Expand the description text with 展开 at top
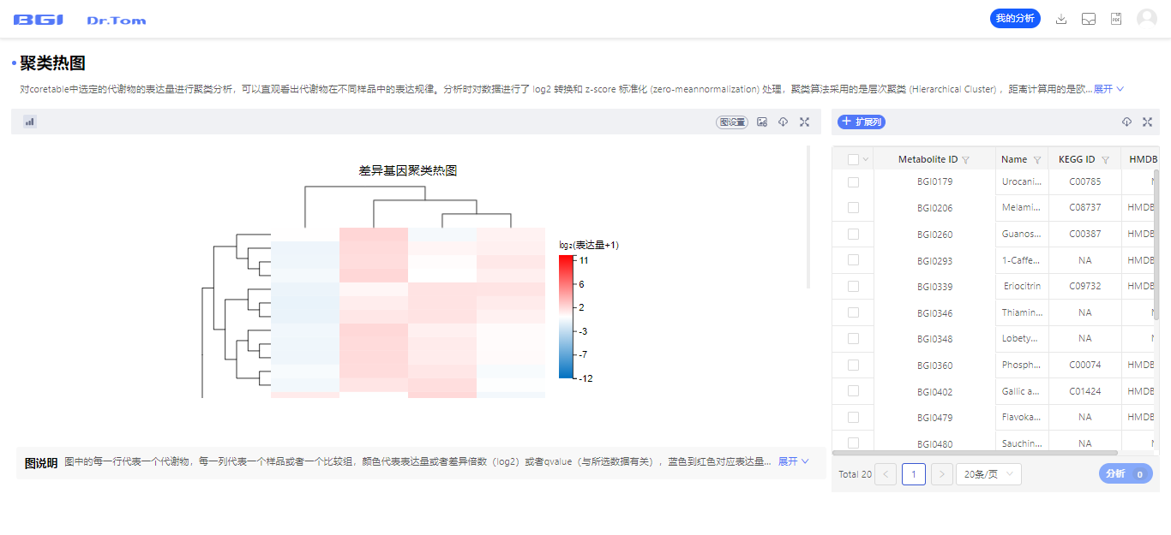Image resolution: width=1171 pixels, height=535 pixels. (1108, 89)
